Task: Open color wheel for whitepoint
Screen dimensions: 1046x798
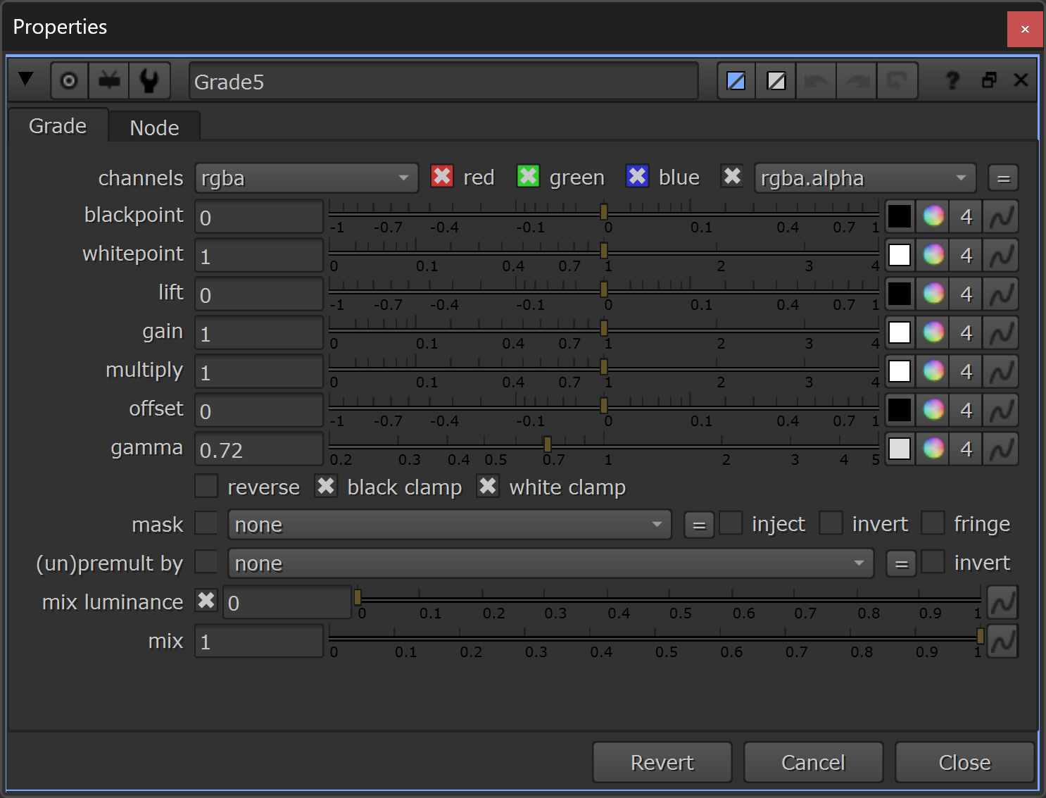Action: (x=933, y=255)
